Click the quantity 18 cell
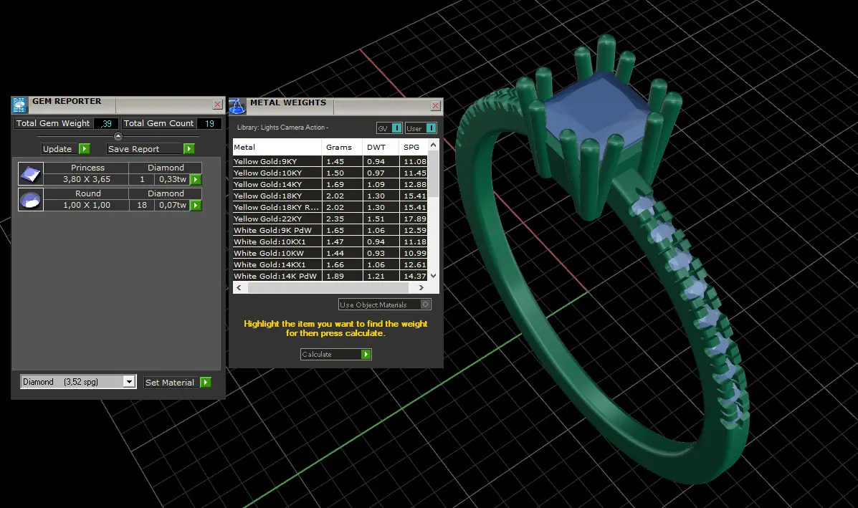 click(142, 205)
